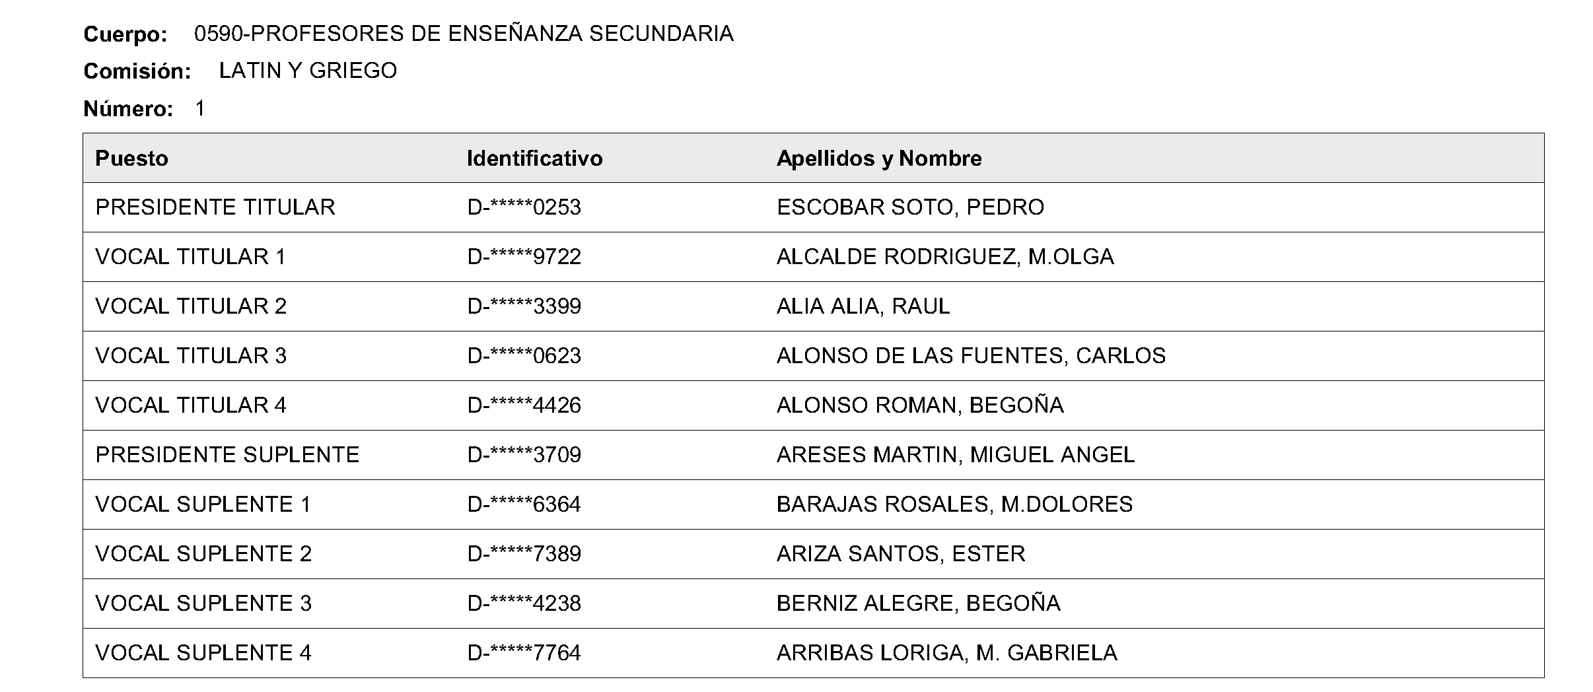
Task: Select the name ALIA ALIA, RAUL
Action: (863, 306)
